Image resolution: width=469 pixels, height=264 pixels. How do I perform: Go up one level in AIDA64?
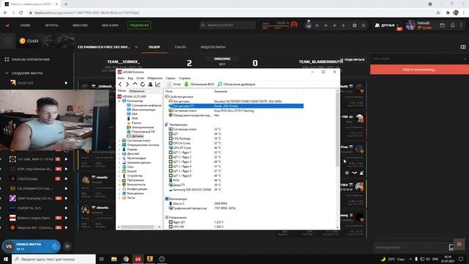tap(135, 84)
